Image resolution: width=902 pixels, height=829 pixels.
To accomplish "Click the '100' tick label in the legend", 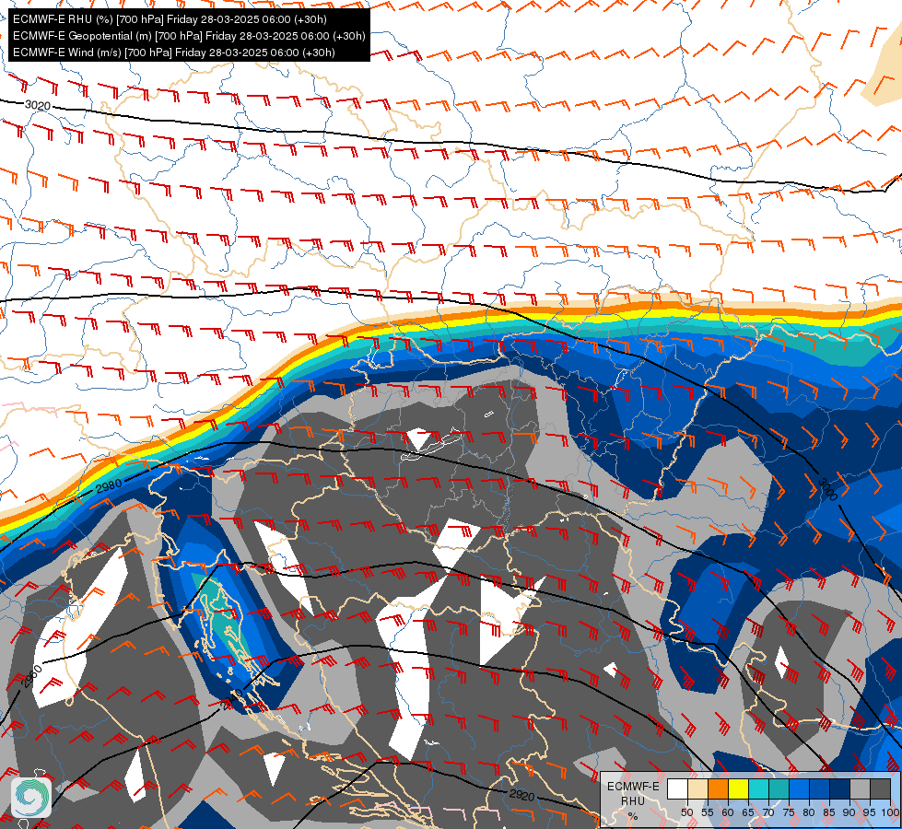I will pyautogui.click(x=890, y=812).
